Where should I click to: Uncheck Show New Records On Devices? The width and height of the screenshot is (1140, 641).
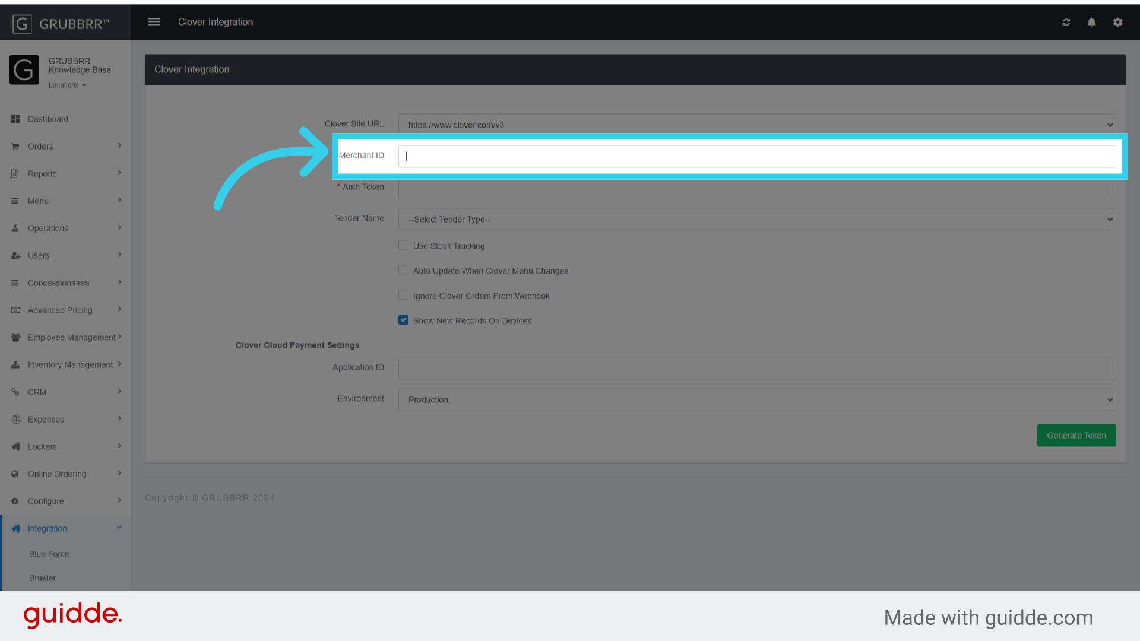404,320
